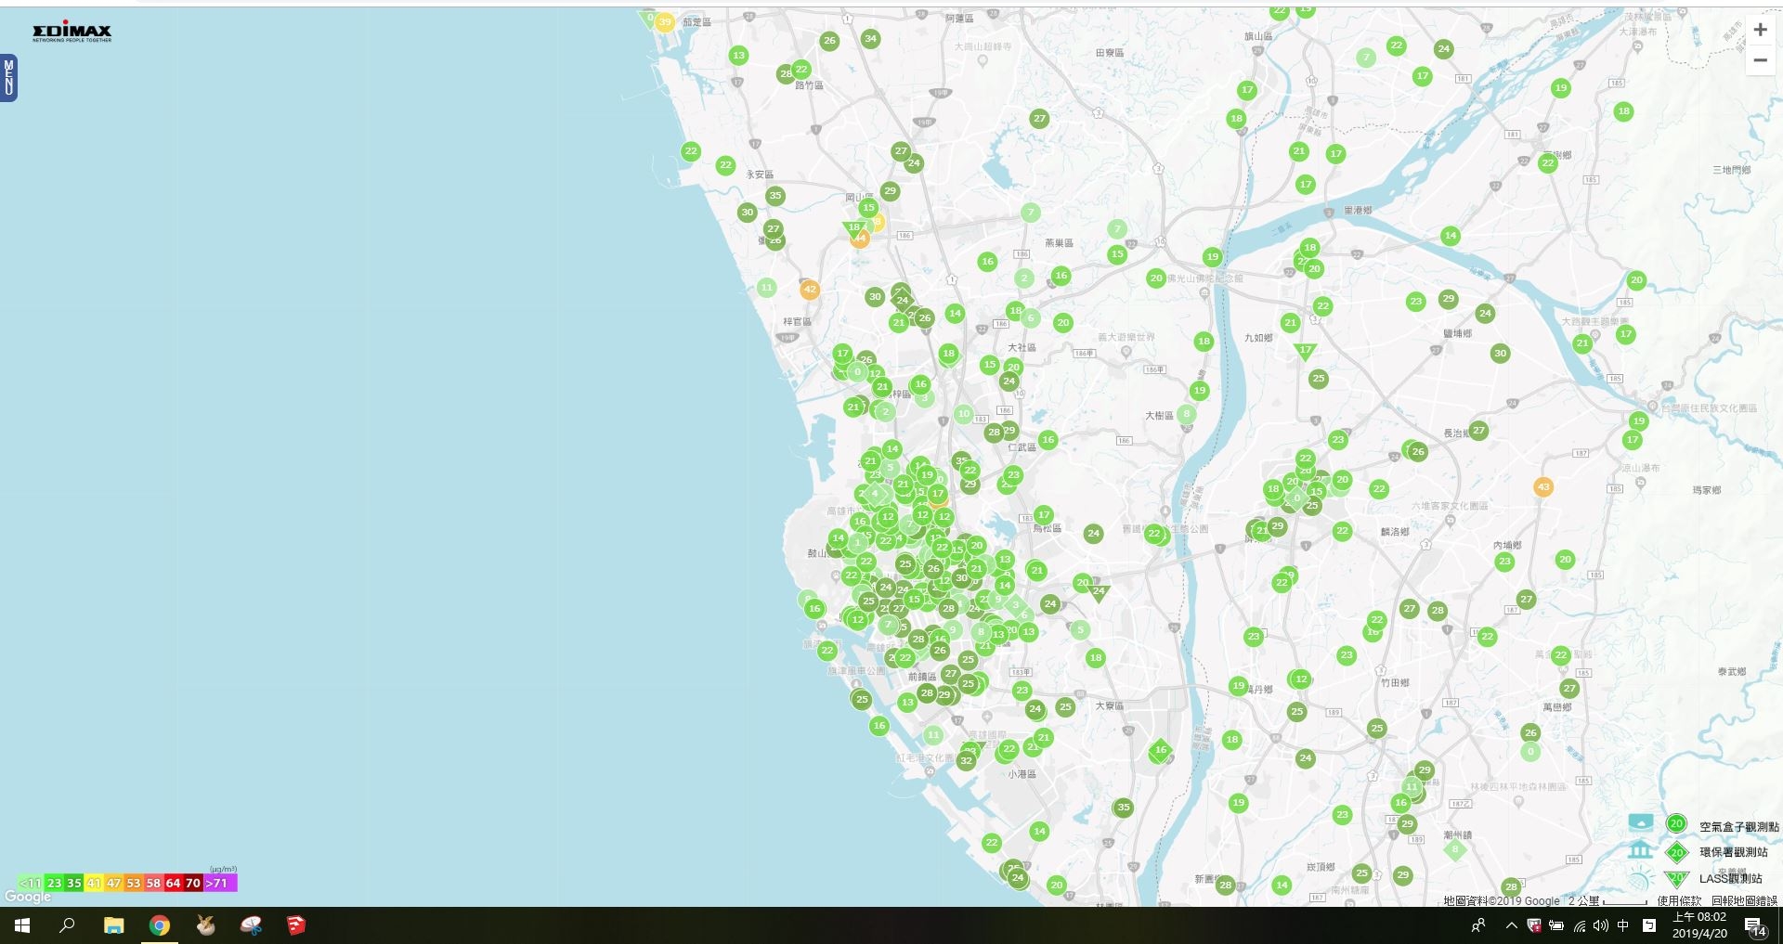Open the 使用條款 terms link
The height and width of the screenshot is (944, 1783).
coord(1679,900)
